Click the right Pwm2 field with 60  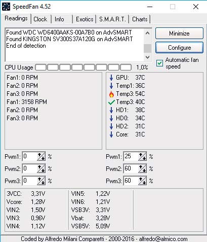(131, 168)
